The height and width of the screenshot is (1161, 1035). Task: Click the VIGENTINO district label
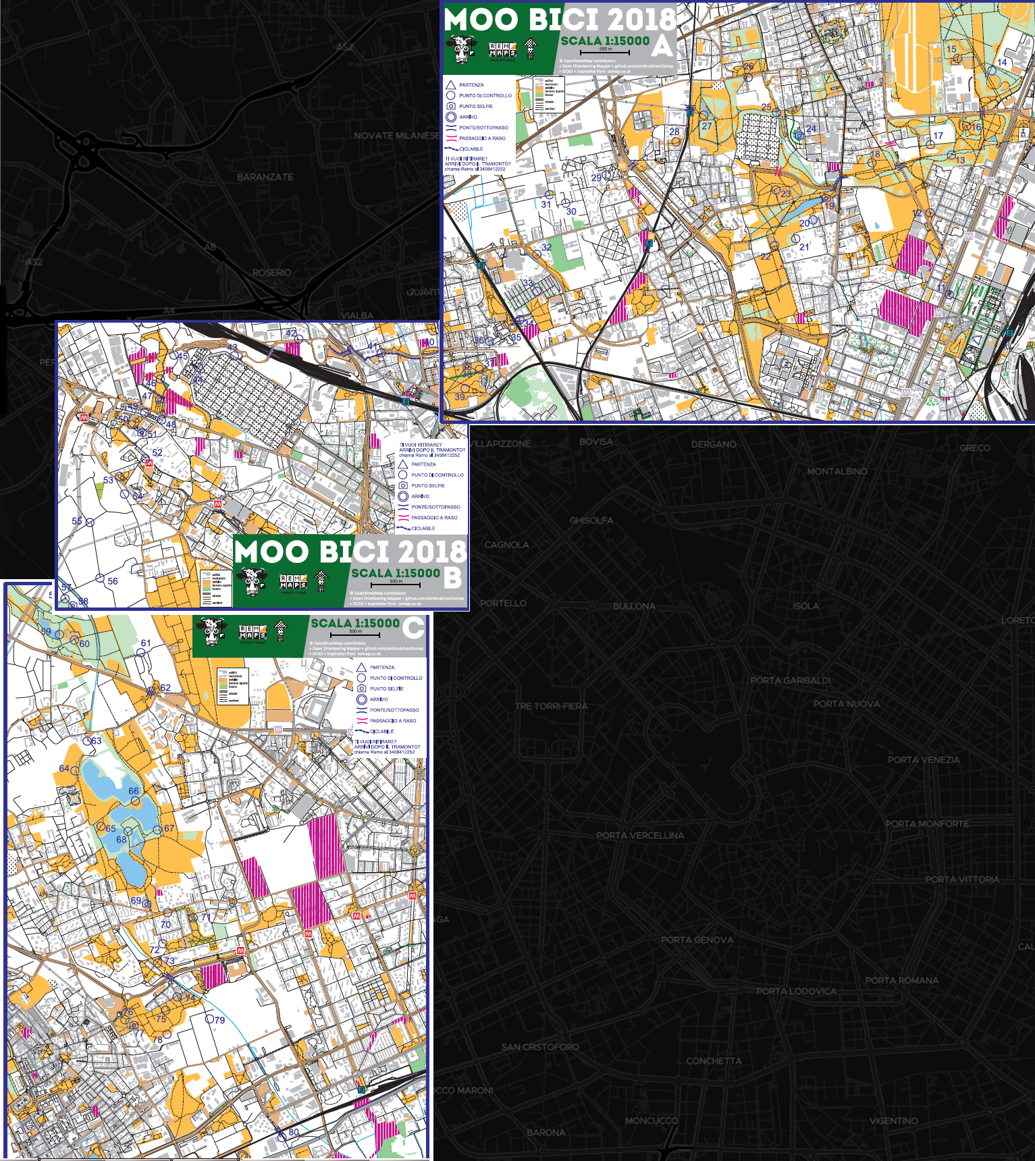tap(894, 1120)
